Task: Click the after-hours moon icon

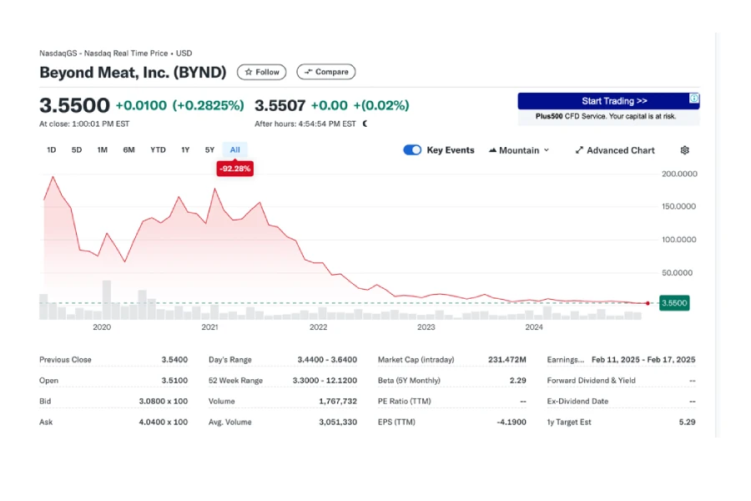Action: [365, 124]
